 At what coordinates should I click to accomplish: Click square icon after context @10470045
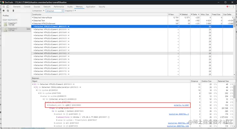80,114
